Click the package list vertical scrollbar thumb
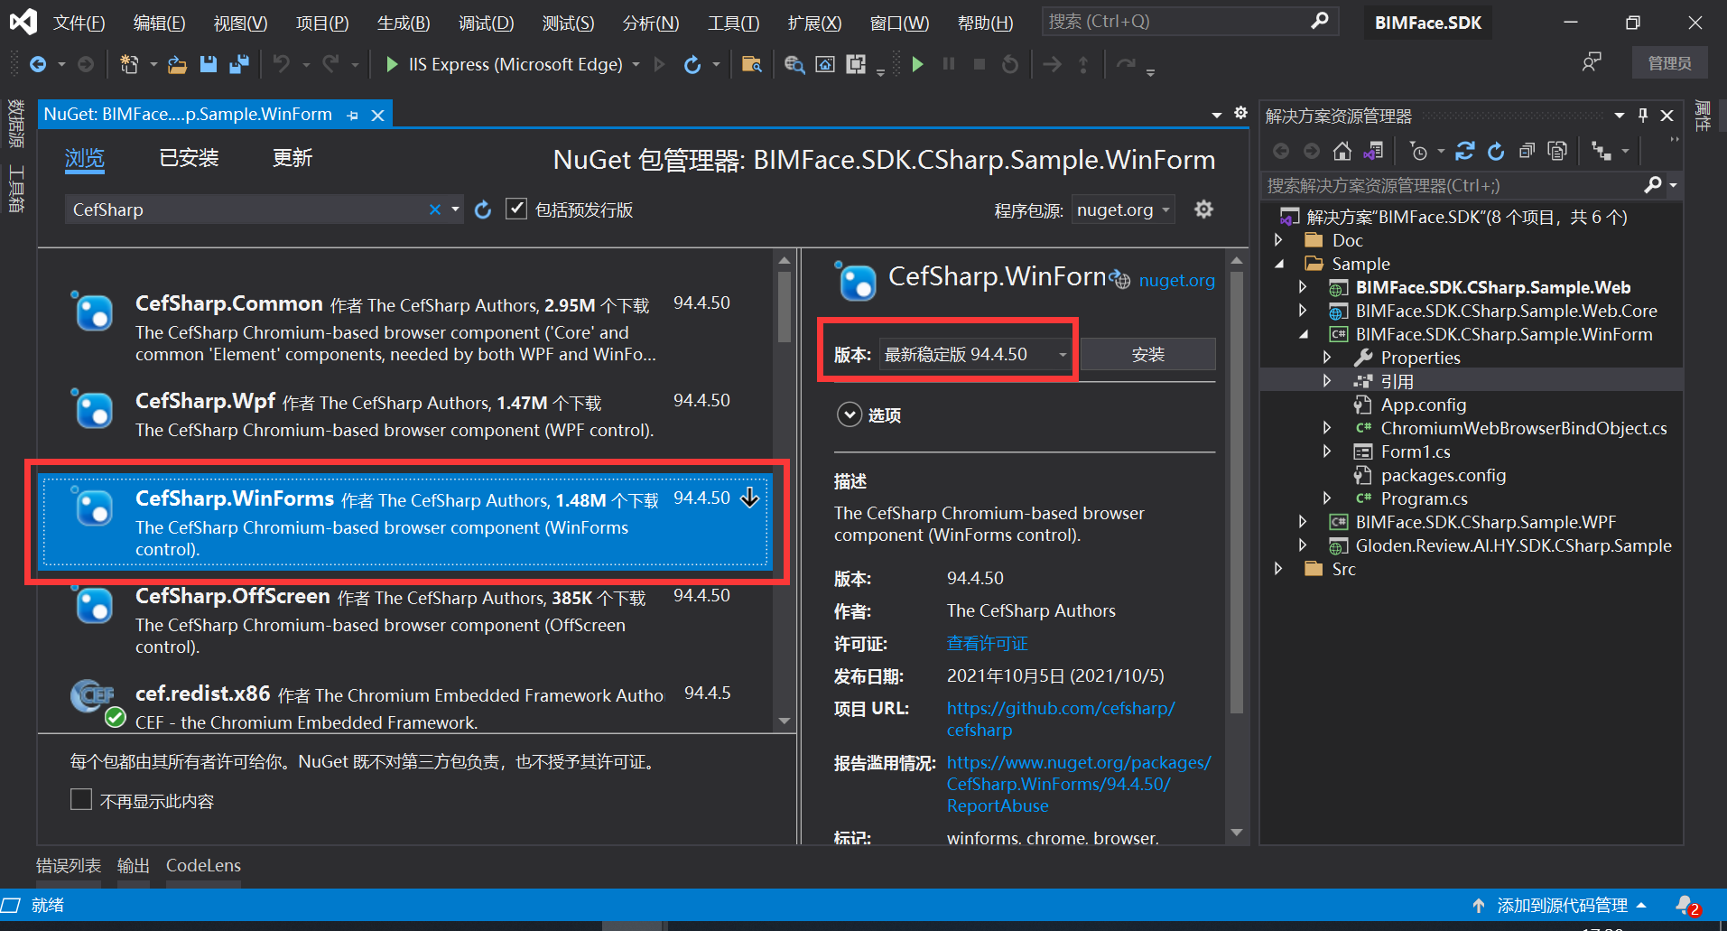Screen dimensions: 1727x931 point(785,307)
